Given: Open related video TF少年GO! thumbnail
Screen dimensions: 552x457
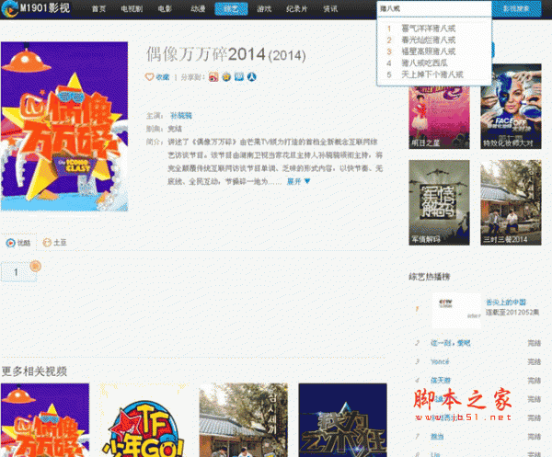Looking at the screenshot, I should 144,420.
